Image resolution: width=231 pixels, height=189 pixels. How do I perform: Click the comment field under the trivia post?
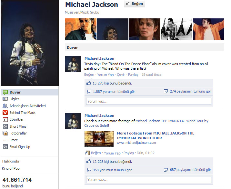(148, 101)
